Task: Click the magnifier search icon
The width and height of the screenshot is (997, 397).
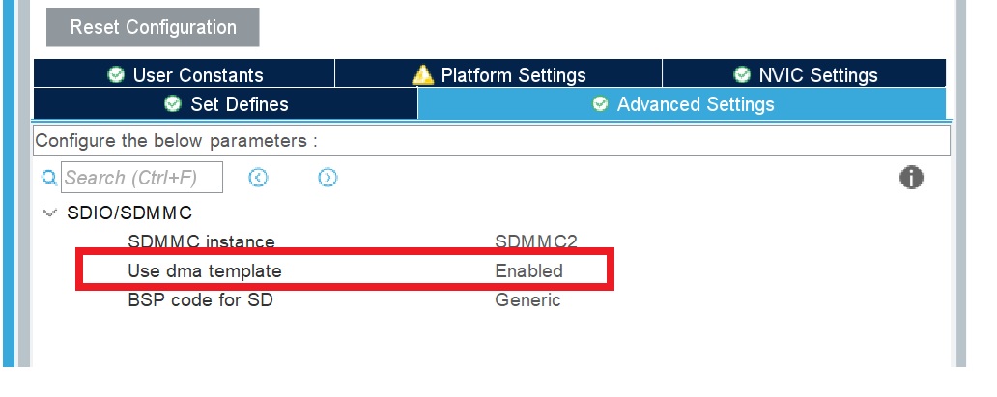Action: (50, 178)
